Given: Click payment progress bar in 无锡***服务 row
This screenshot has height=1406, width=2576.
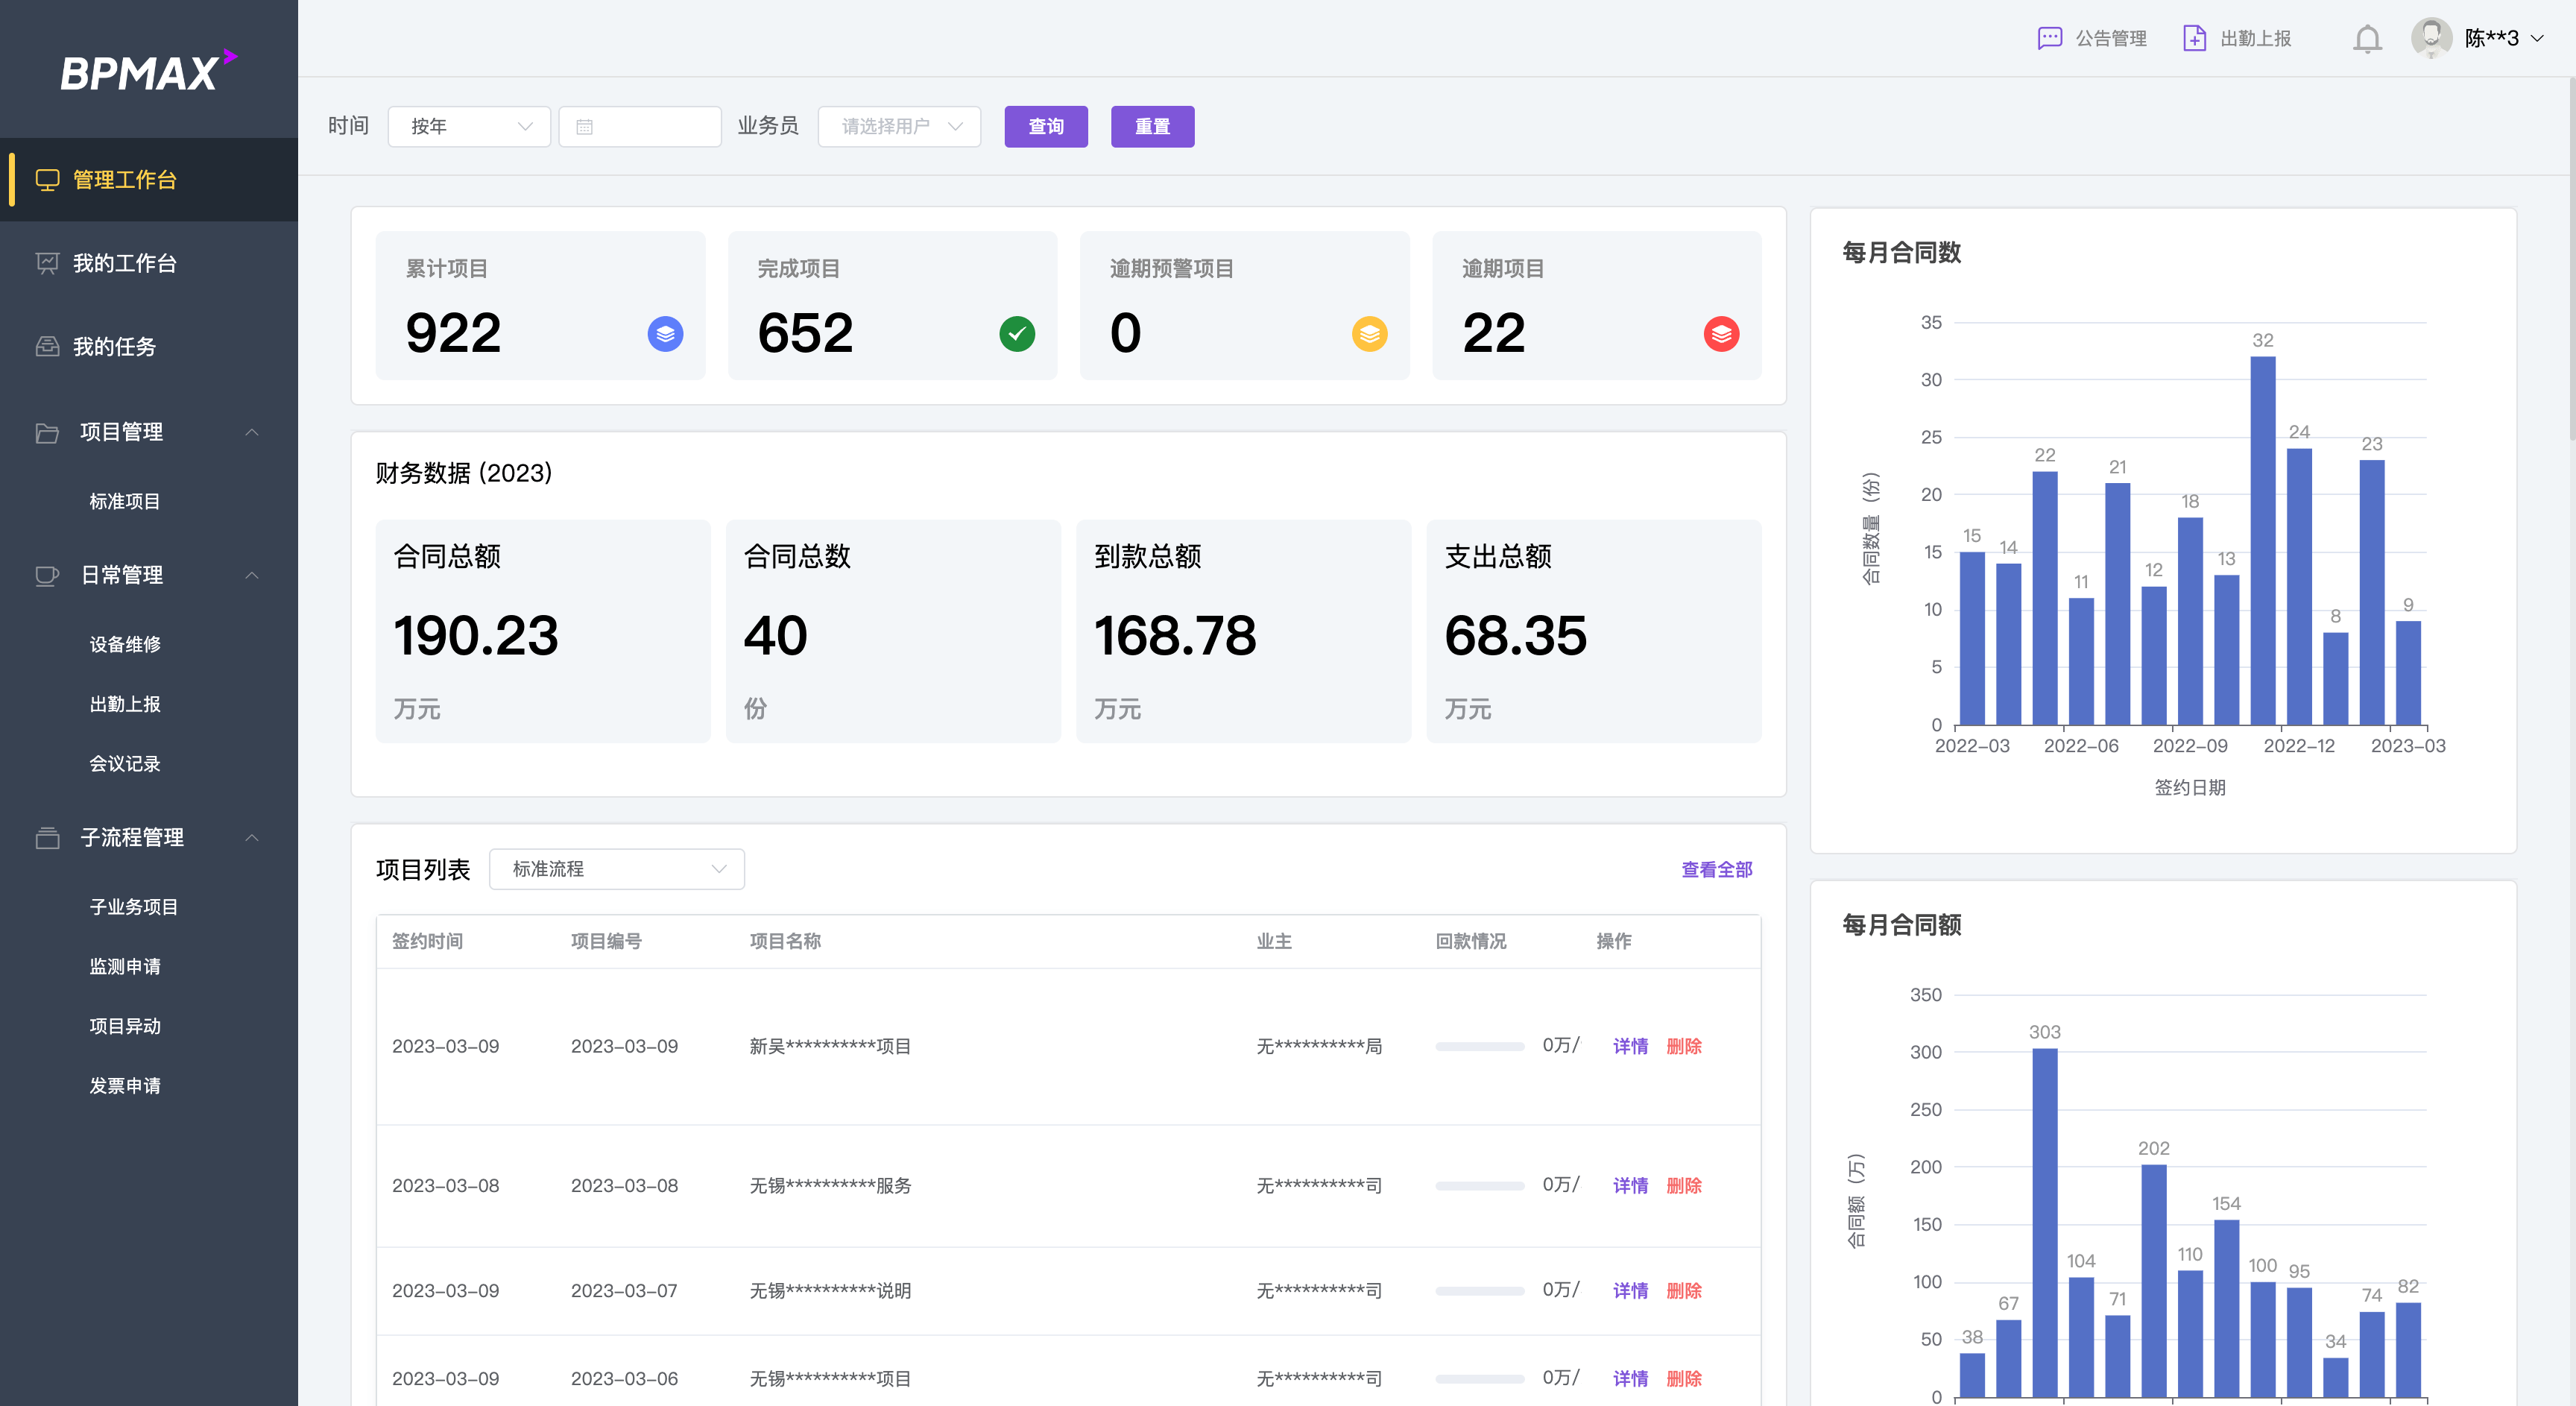Looking at the screenshot, I should [x=1479, y=1186].
